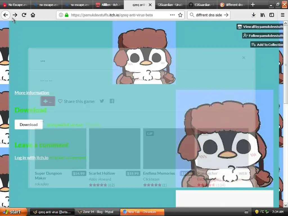The height and width of the screenshot is (216, 288).
Task: Open the downloads panel
Action: pos(253,15)
